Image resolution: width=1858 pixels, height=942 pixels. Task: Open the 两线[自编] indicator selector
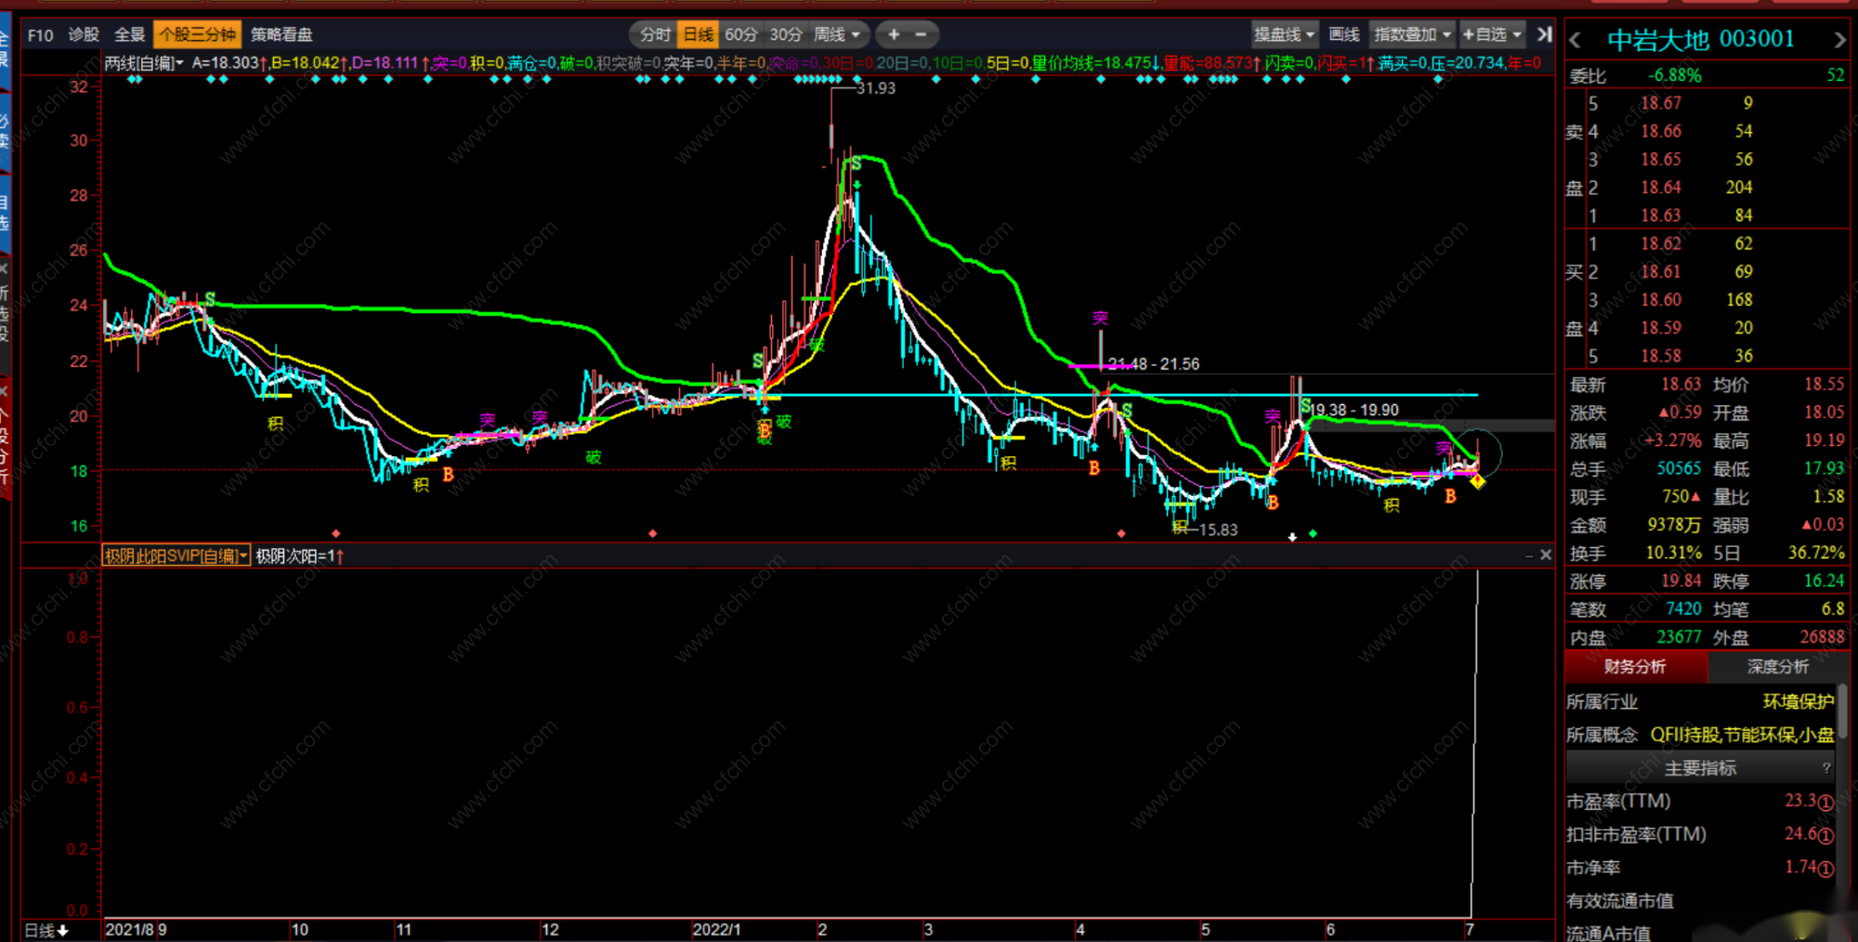point(143,63)
